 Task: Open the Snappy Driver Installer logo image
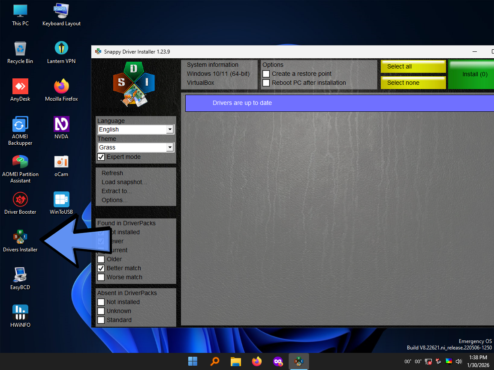pyautogui.click(x=134, y=84)
